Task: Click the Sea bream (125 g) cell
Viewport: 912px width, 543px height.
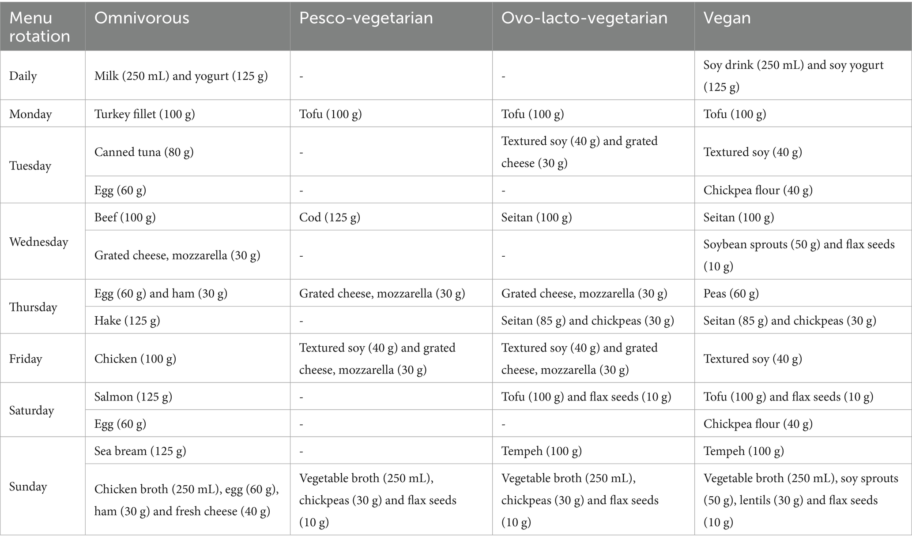Action: [x=140, y=451]
